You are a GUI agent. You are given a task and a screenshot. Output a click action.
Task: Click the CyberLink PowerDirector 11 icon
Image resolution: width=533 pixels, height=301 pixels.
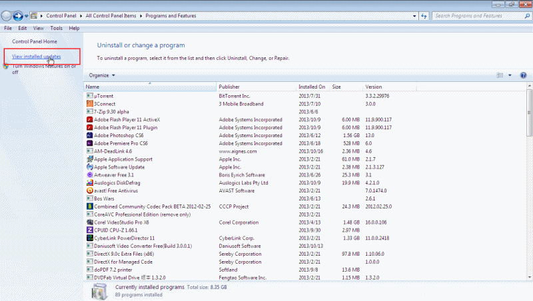[90, 238]
